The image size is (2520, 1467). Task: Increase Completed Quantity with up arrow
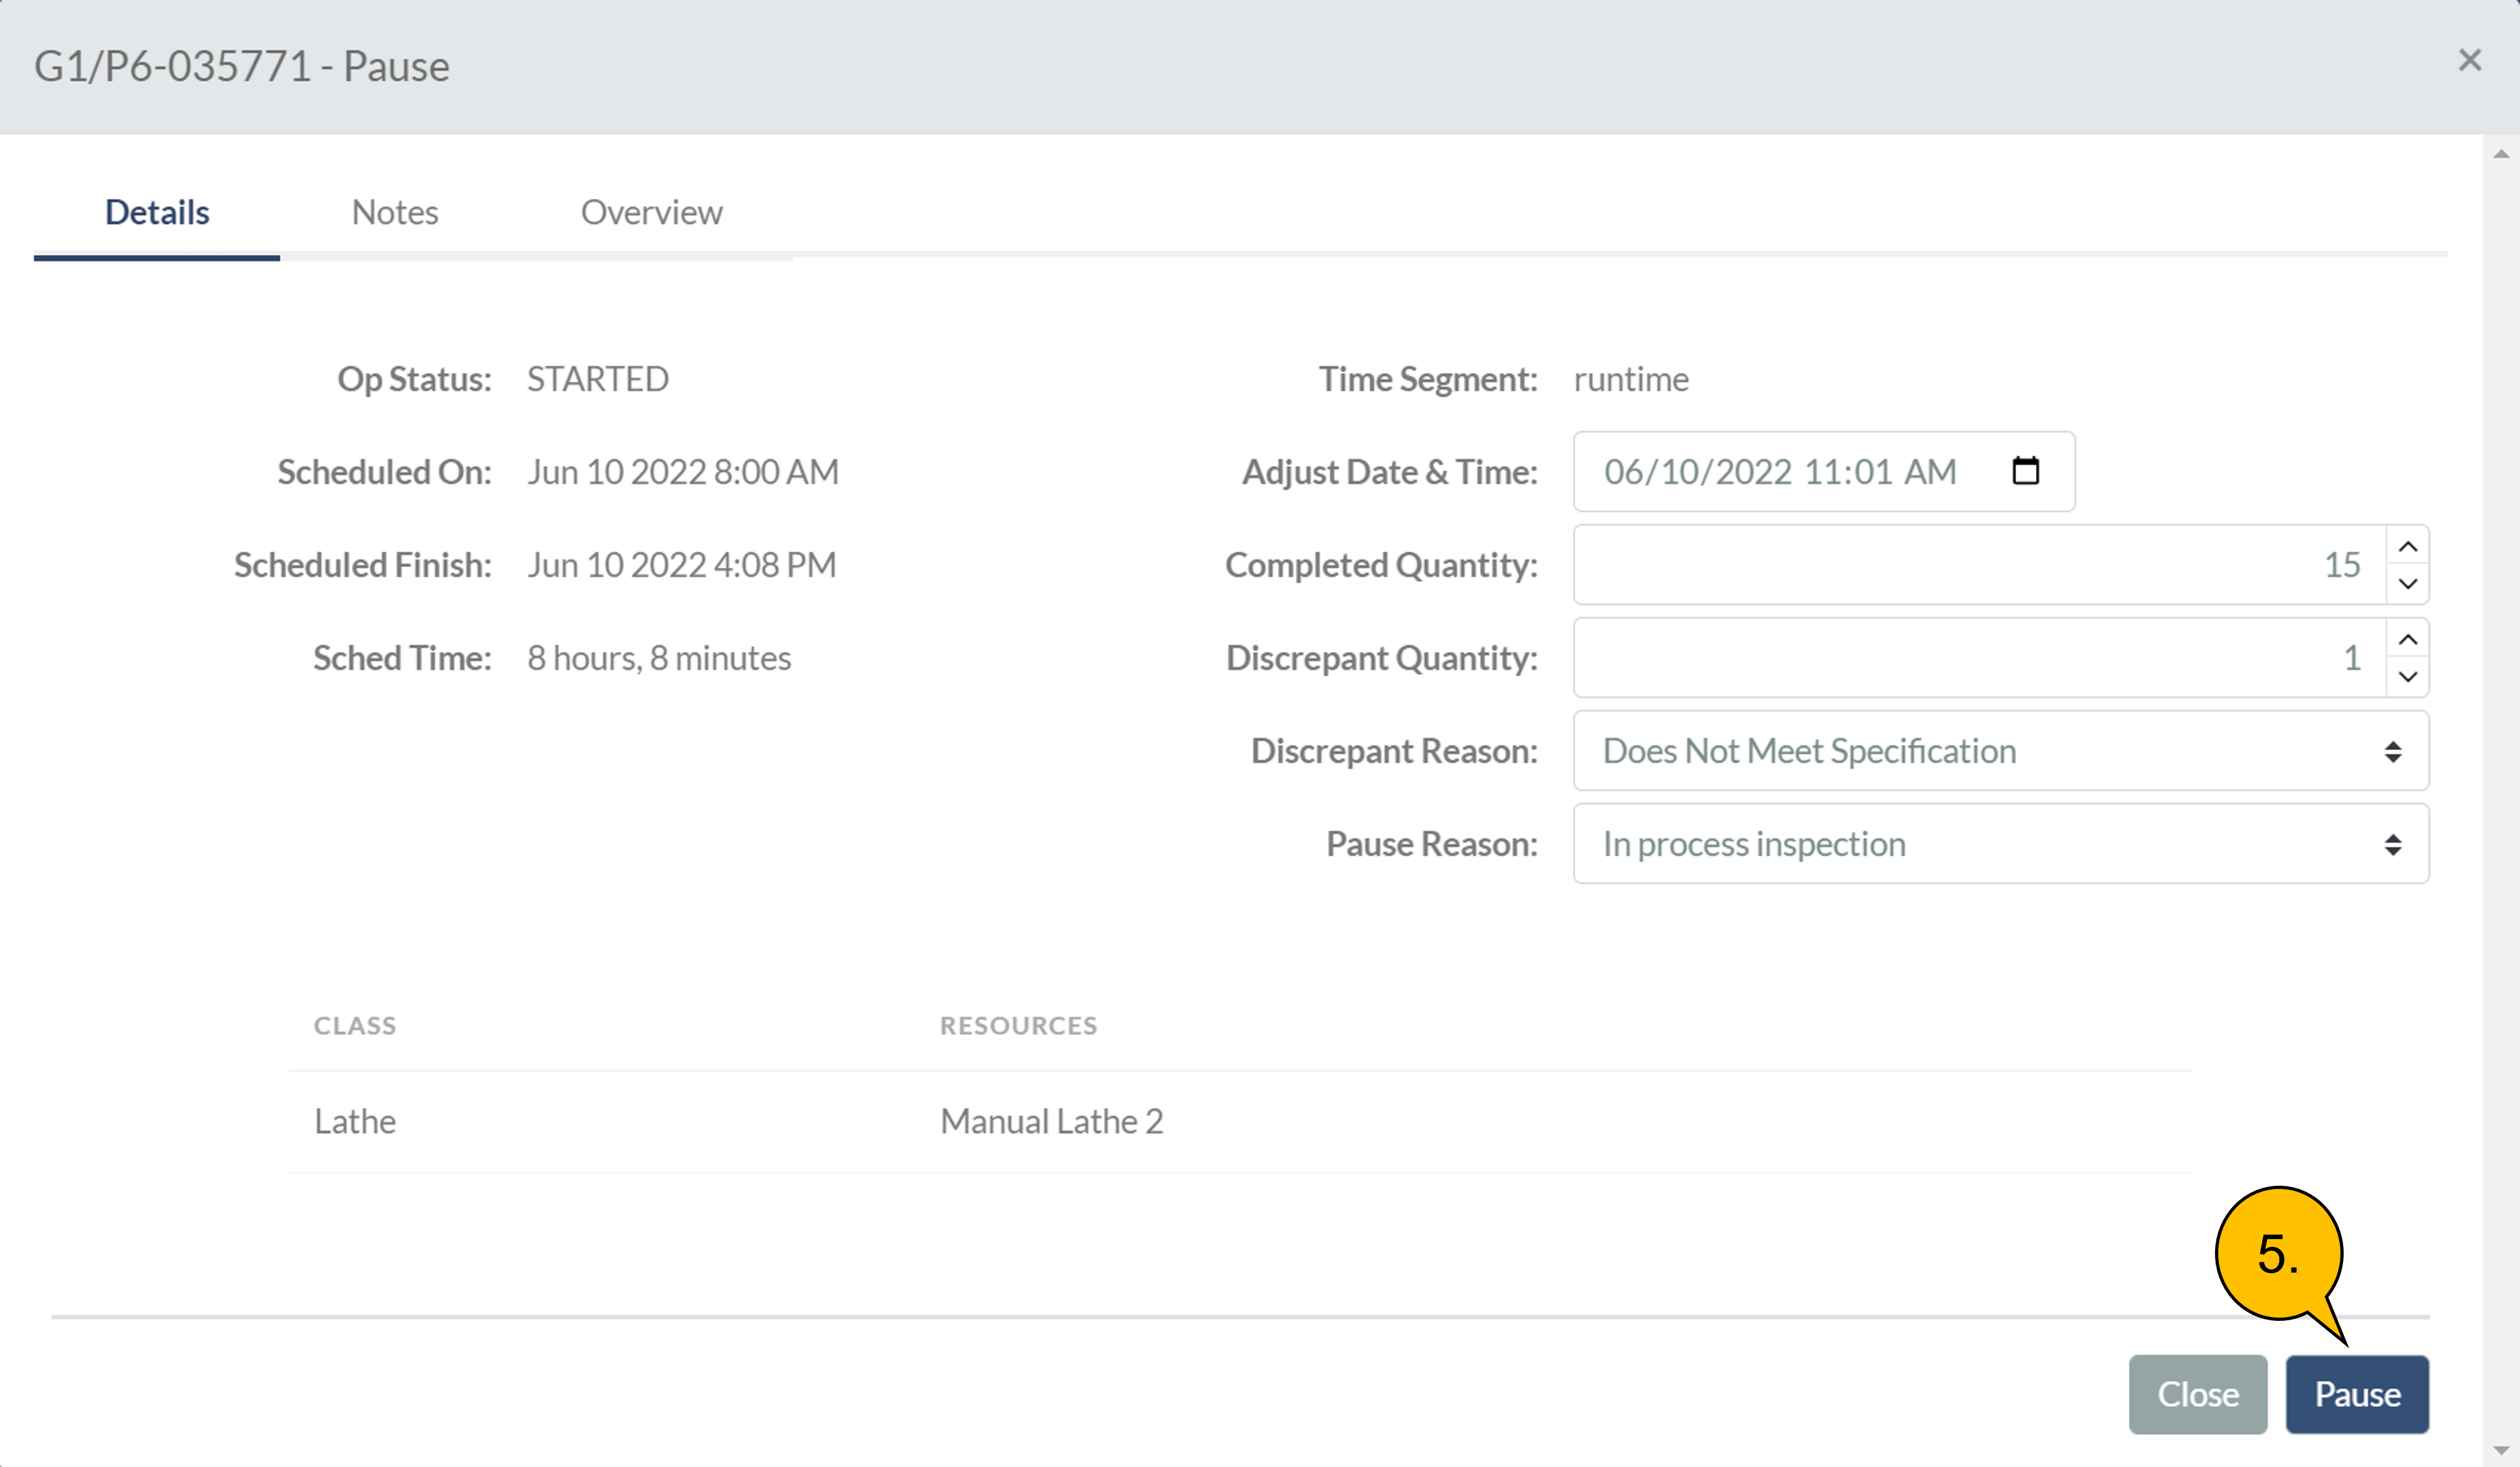point(2408,546)
